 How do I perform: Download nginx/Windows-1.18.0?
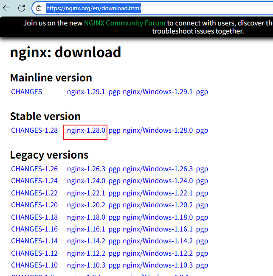(x=158, y=217)
